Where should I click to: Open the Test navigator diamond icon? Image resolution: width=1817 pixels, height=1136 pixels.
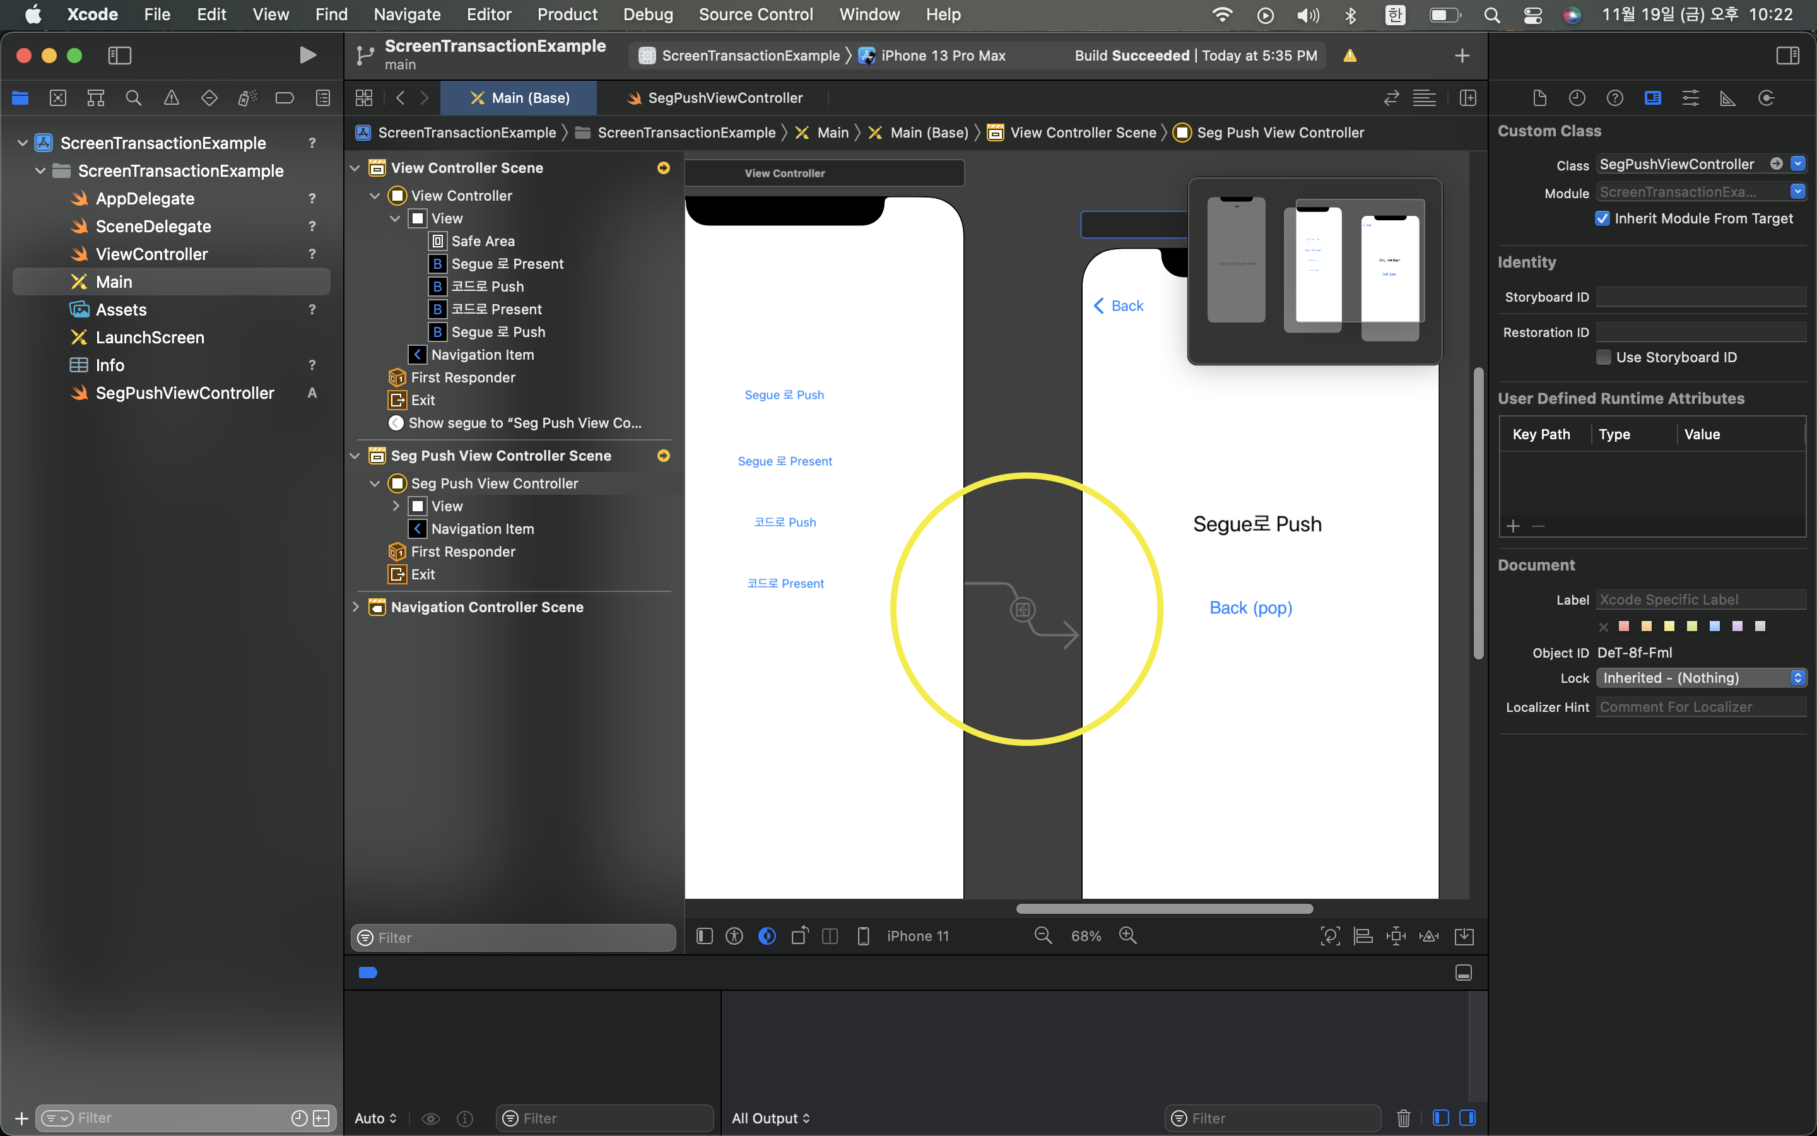click(209, 98)
